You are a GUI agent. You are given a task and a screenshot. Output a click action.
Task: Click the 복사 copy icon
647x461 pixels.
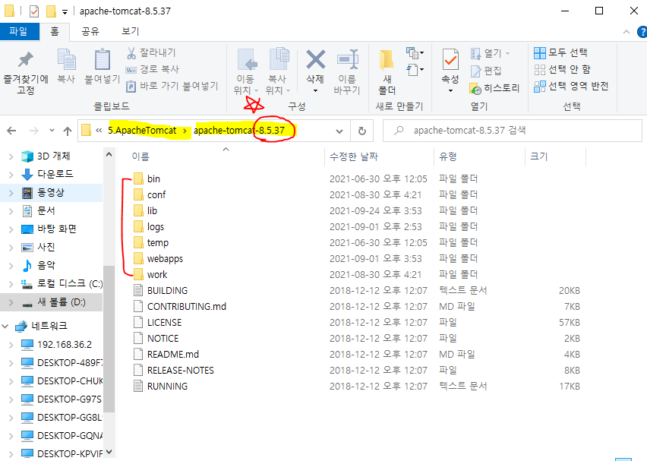(x=66, y=66)
